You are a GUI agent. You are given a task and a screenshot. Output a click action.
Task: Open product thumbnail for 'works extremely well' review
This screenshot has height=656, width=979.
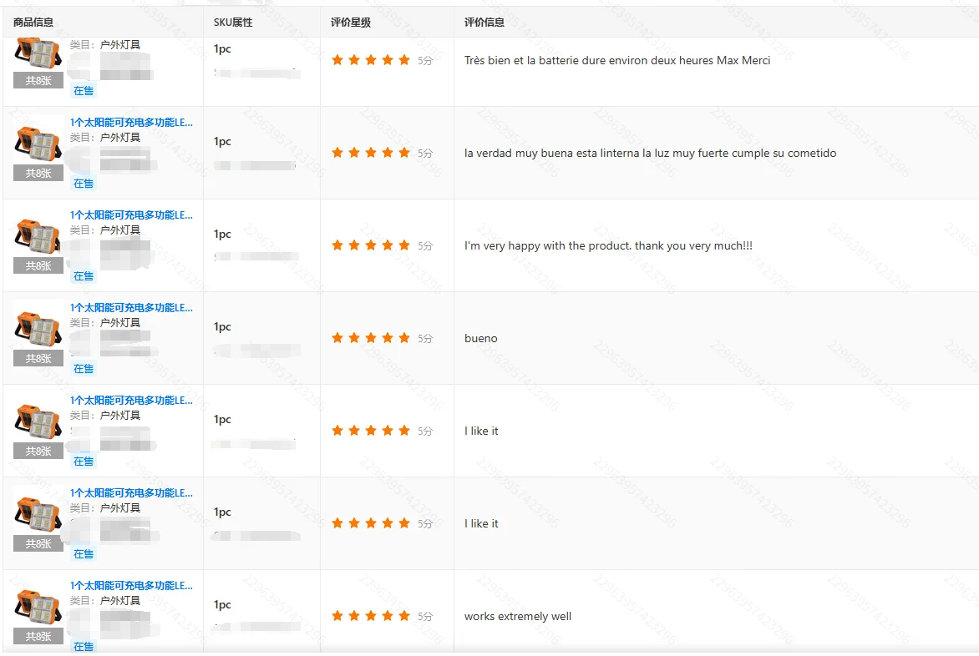[x=38, y=611]
